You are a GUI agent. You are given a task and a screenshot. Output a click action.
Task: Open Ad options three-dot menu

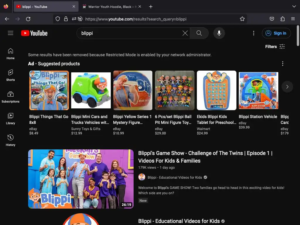(x=283, y=64)
